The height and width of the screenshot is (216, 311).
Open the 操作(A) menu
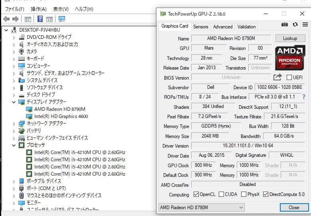pyautogui.click(x=39, y=9)
